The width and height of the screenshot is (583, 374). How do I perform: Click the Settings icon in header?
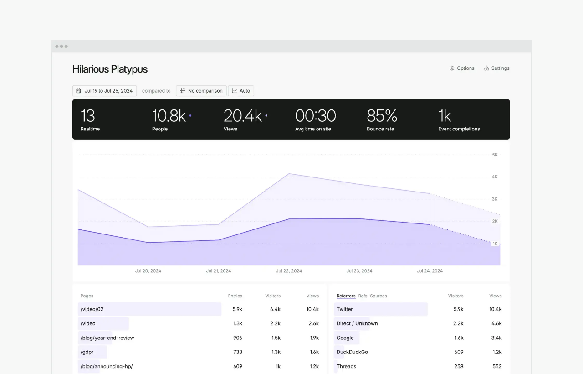point(486,68)
